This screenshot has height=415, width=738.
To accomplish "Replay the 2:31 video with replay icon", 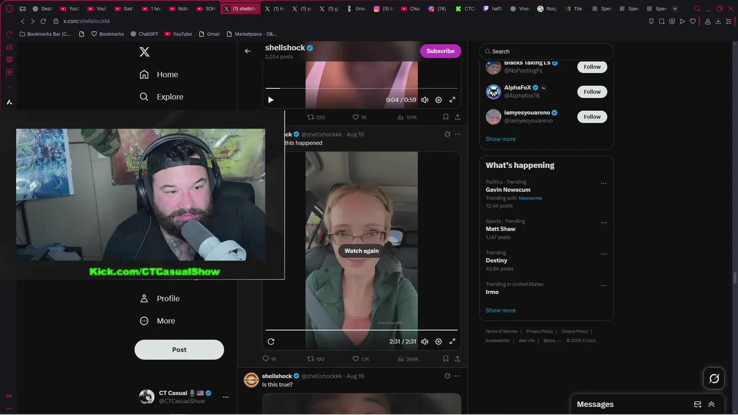I will (271, 341).
